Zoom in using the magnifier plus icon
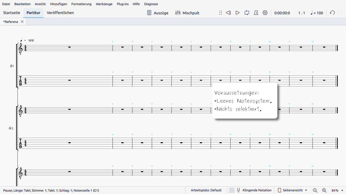Screen dimensions: 346x194 click(x=324, y=190)
